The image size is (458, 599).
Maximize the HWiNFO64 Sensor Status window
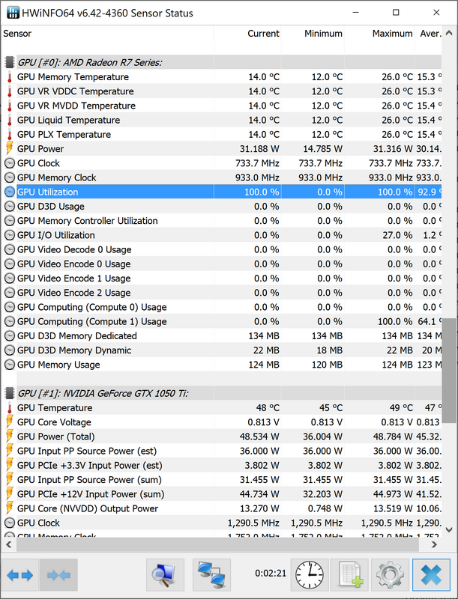396,13
